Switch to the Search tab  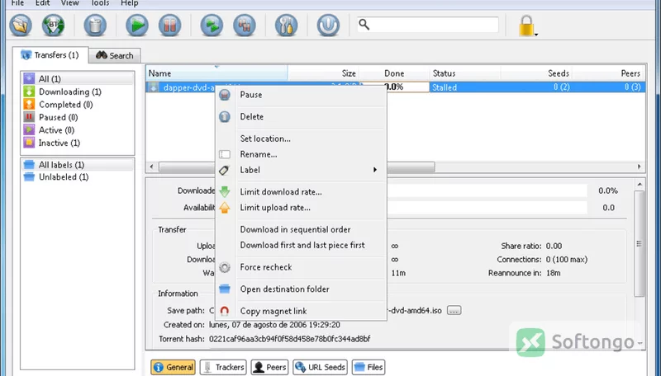click(115, 55)
